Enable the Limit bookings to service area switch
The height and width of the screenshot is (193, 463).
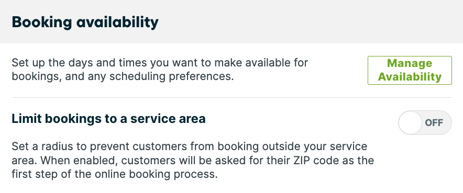425,122
